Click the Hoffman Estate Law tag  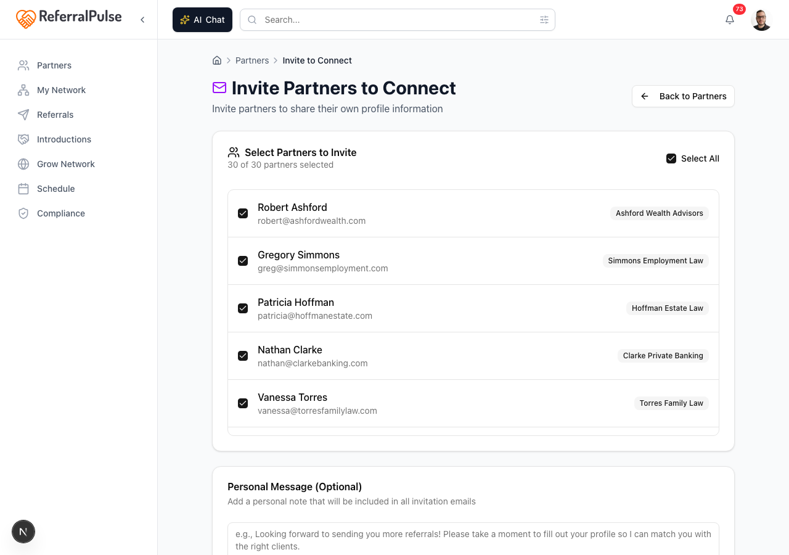pos(668,308)
